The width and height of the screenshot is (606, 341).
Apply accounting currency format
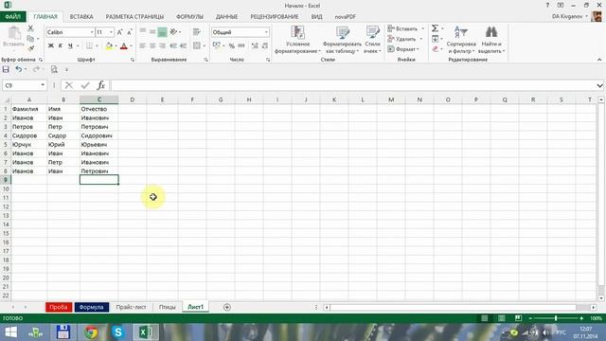pyautogui.click(x=217, y=45)
